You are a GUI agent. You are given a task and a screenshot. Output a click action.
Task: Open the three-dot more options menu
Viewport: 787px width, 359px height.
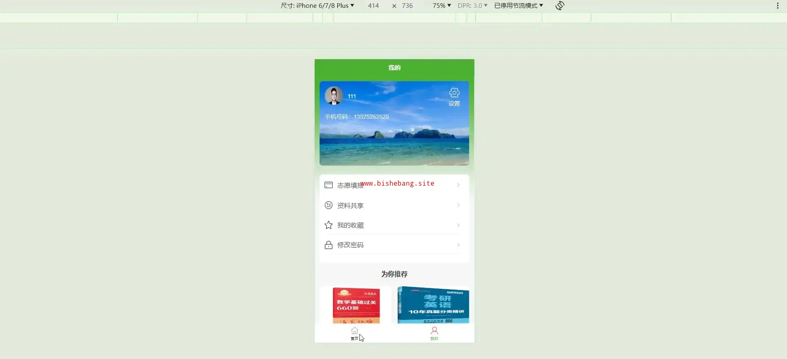pos(778,5)
